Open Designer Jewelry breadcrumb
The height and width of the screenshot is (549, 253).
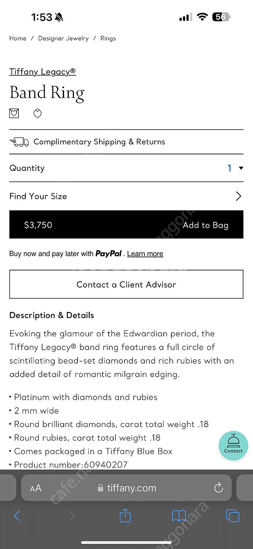click(x=63, y=38)
